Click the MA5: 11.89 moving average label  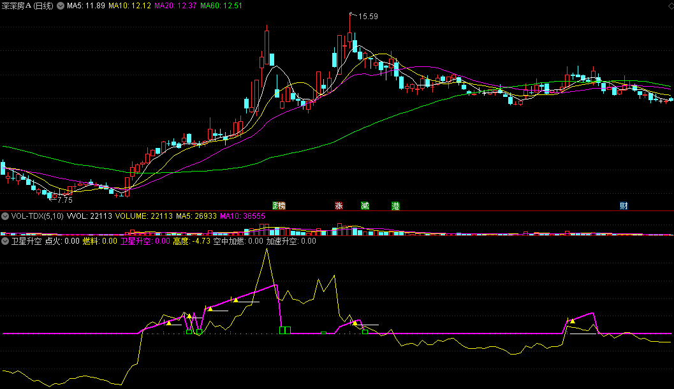click(86, 6)
